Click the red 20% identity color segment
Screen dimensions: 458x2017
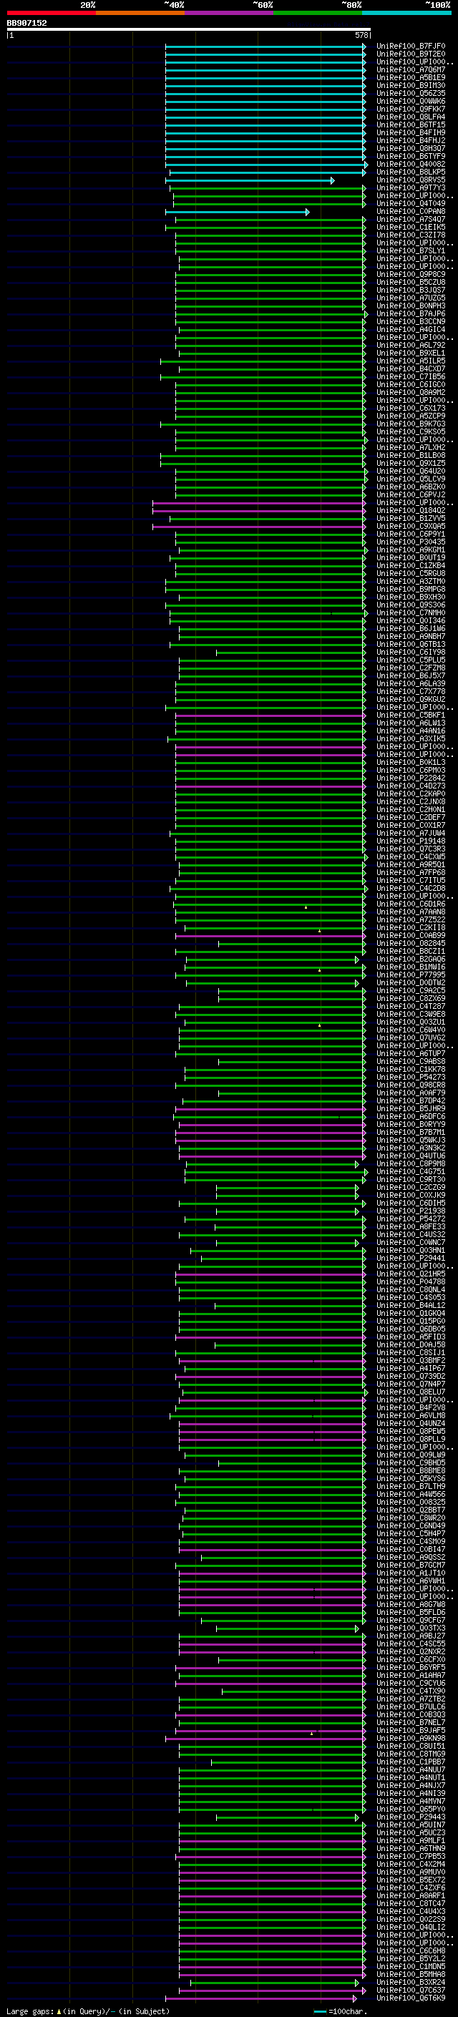click(51, 13)
